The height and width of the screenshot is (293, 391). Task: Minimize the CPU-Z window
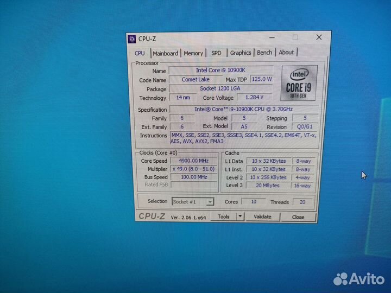pos(272,37)
